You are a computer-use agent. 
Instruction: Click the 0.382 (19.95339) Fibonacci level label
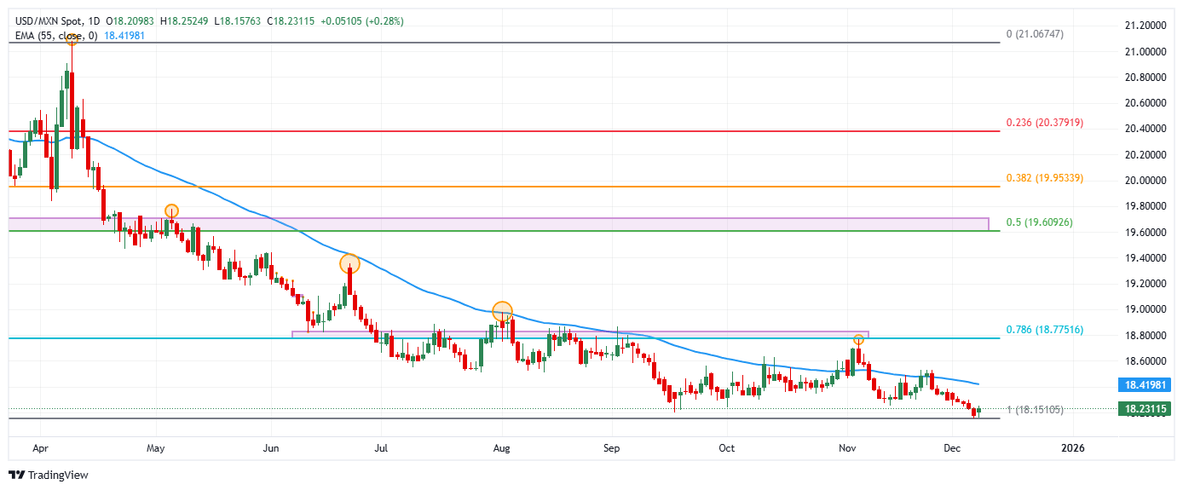1044,178
